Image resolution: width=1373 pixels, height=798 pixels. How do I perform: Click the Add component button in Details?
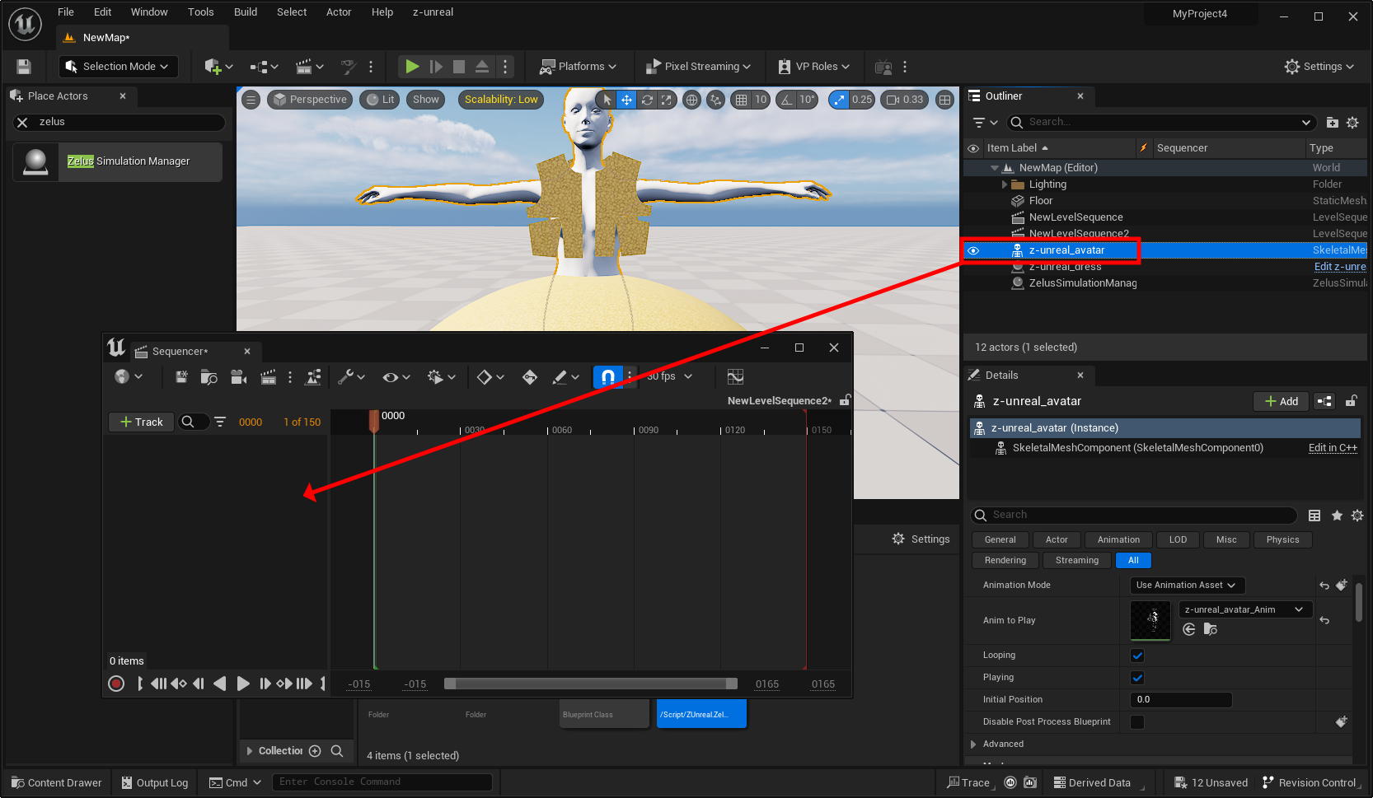point(1282,401)
